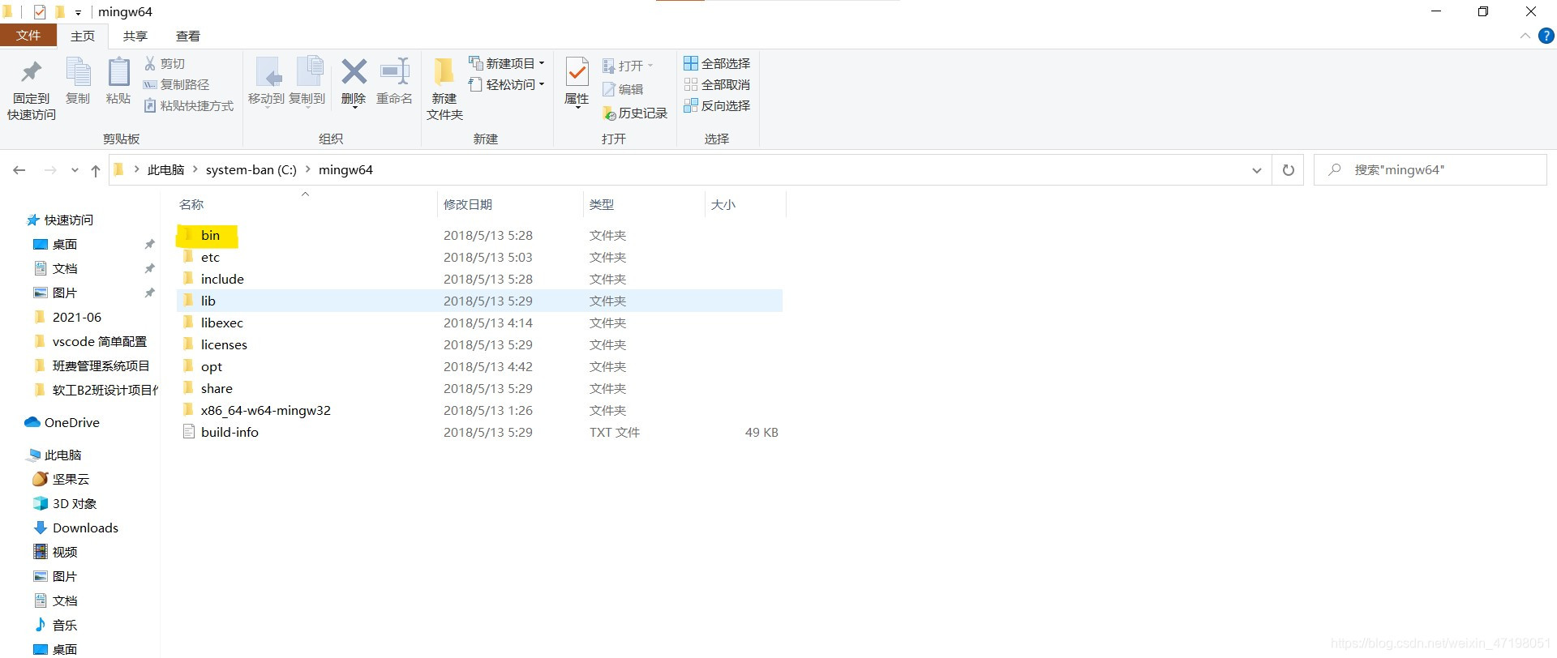Click in the search mingw64 field
The height and width of the screenshot is (658, 1557).
[1430, 170]
